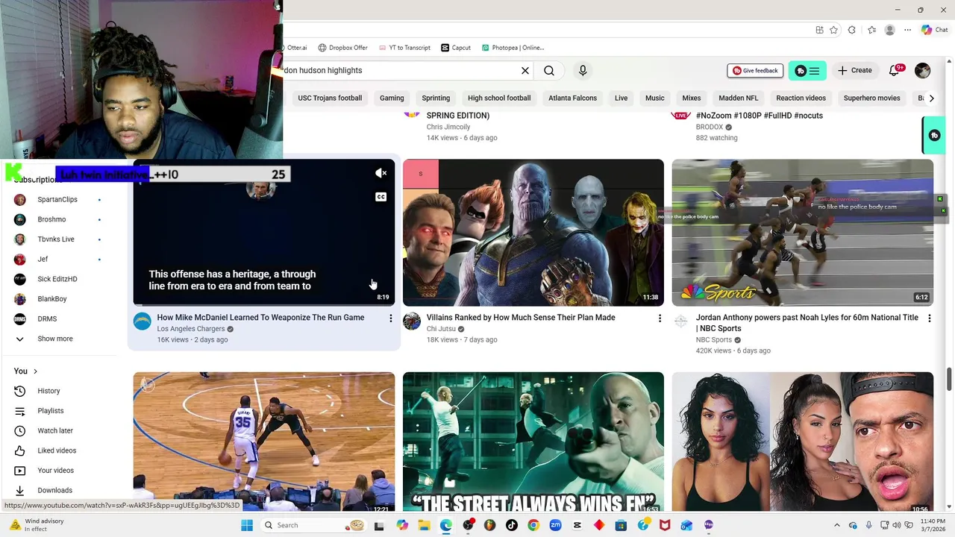This screenshot has width=955, height=537.
Task: Open browser profile icon
Action: tap(889, 30)
